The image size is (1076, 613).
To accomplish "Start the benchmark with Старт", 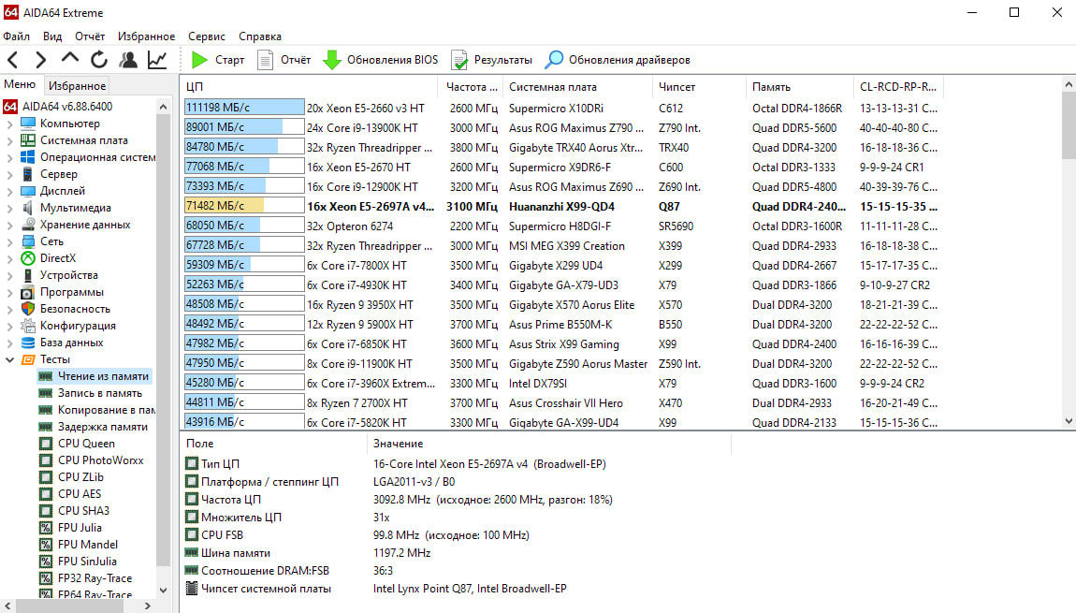I will pos(217,60).
